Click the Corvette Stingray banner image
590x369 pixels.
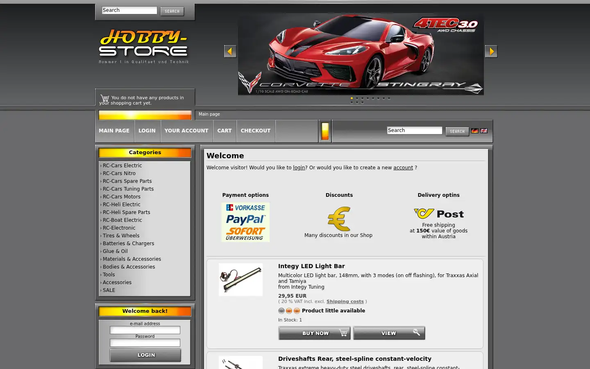coord(361,54)
